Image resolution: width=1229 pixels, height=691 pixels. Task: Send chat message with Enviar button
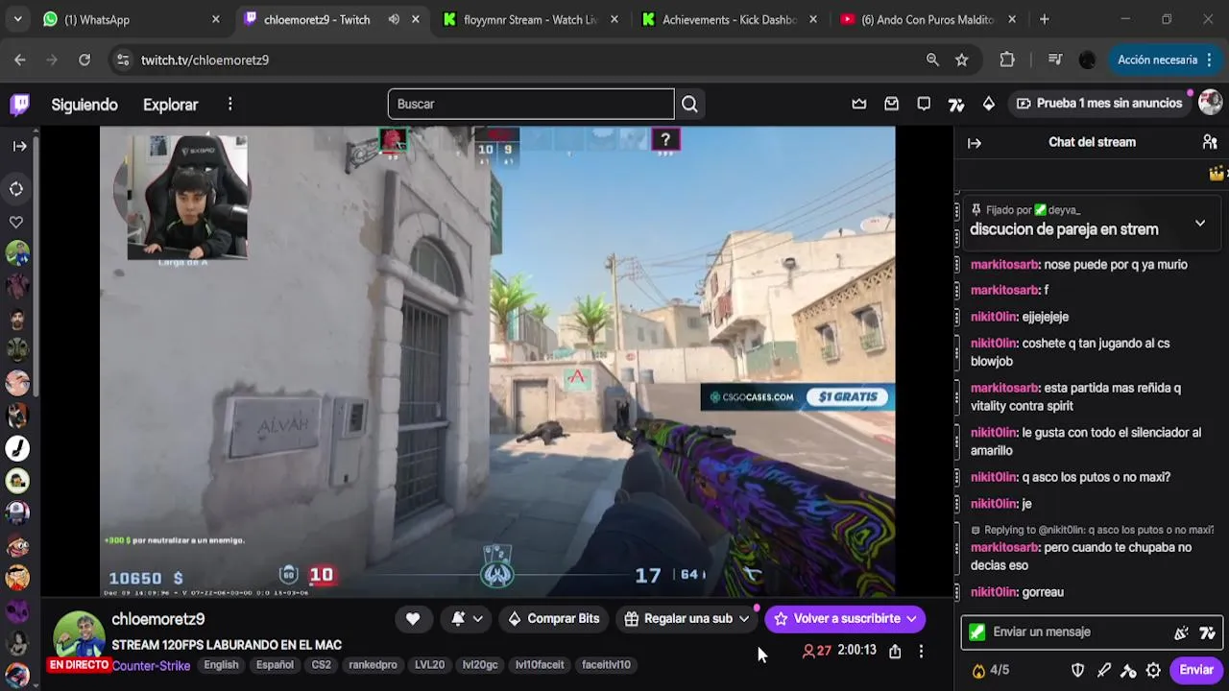tap(1195, 670)
